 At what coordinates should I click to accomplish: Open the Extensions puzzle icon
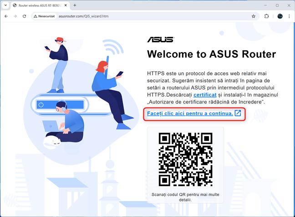coord(266,16)
